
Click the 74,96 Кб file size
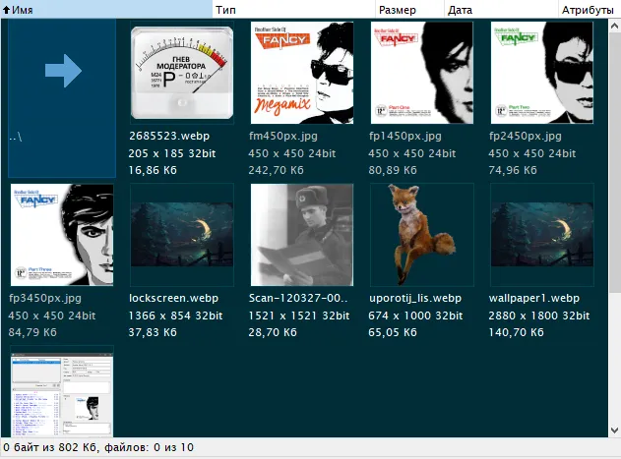[x=513, y=171]
